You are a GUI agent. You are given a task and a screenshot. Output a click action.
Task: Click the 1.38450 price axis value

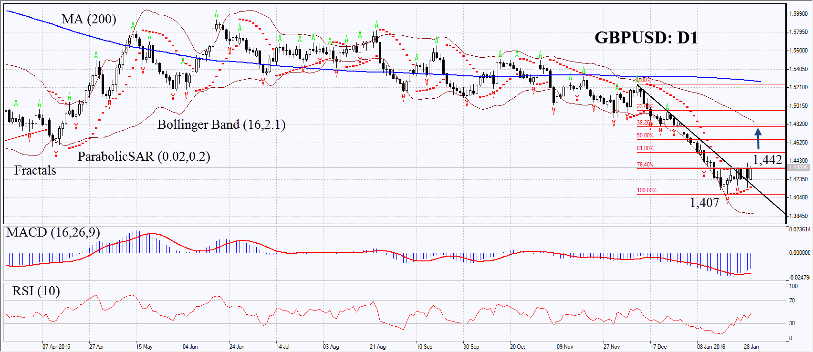(x=798, y=216)
